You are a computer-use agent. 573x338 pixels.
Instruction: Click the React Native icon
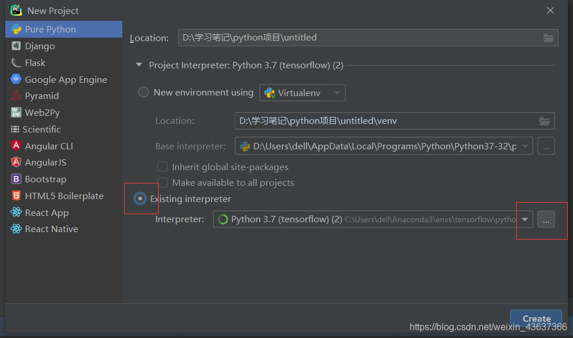16,229
